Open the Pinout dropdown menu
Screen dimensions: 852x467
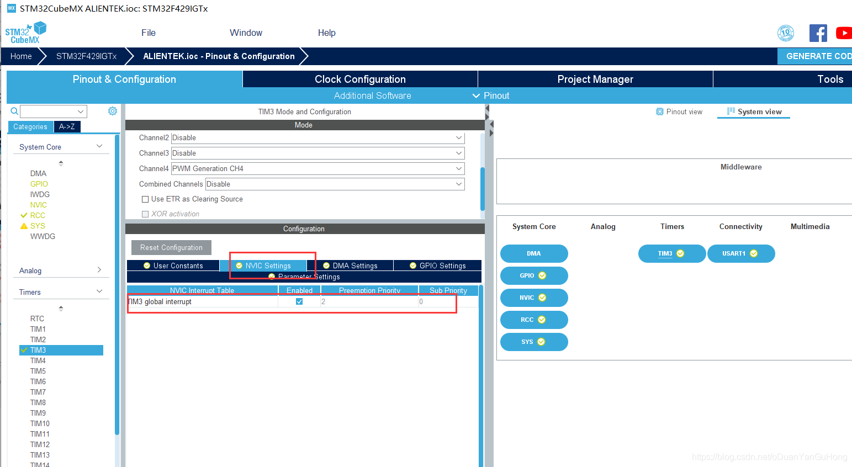point(491,95)
